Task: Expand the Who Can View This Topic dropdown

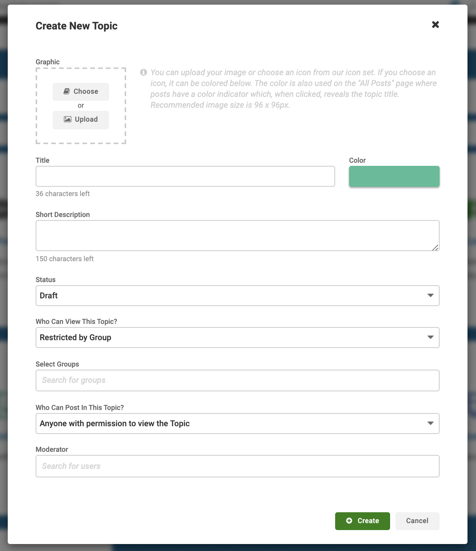Action: pos(237,337)
